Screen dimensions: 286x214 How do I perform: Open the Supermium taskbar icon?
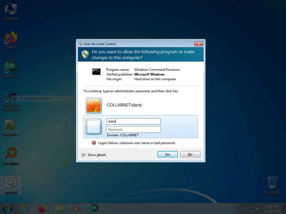click(94, 208)
